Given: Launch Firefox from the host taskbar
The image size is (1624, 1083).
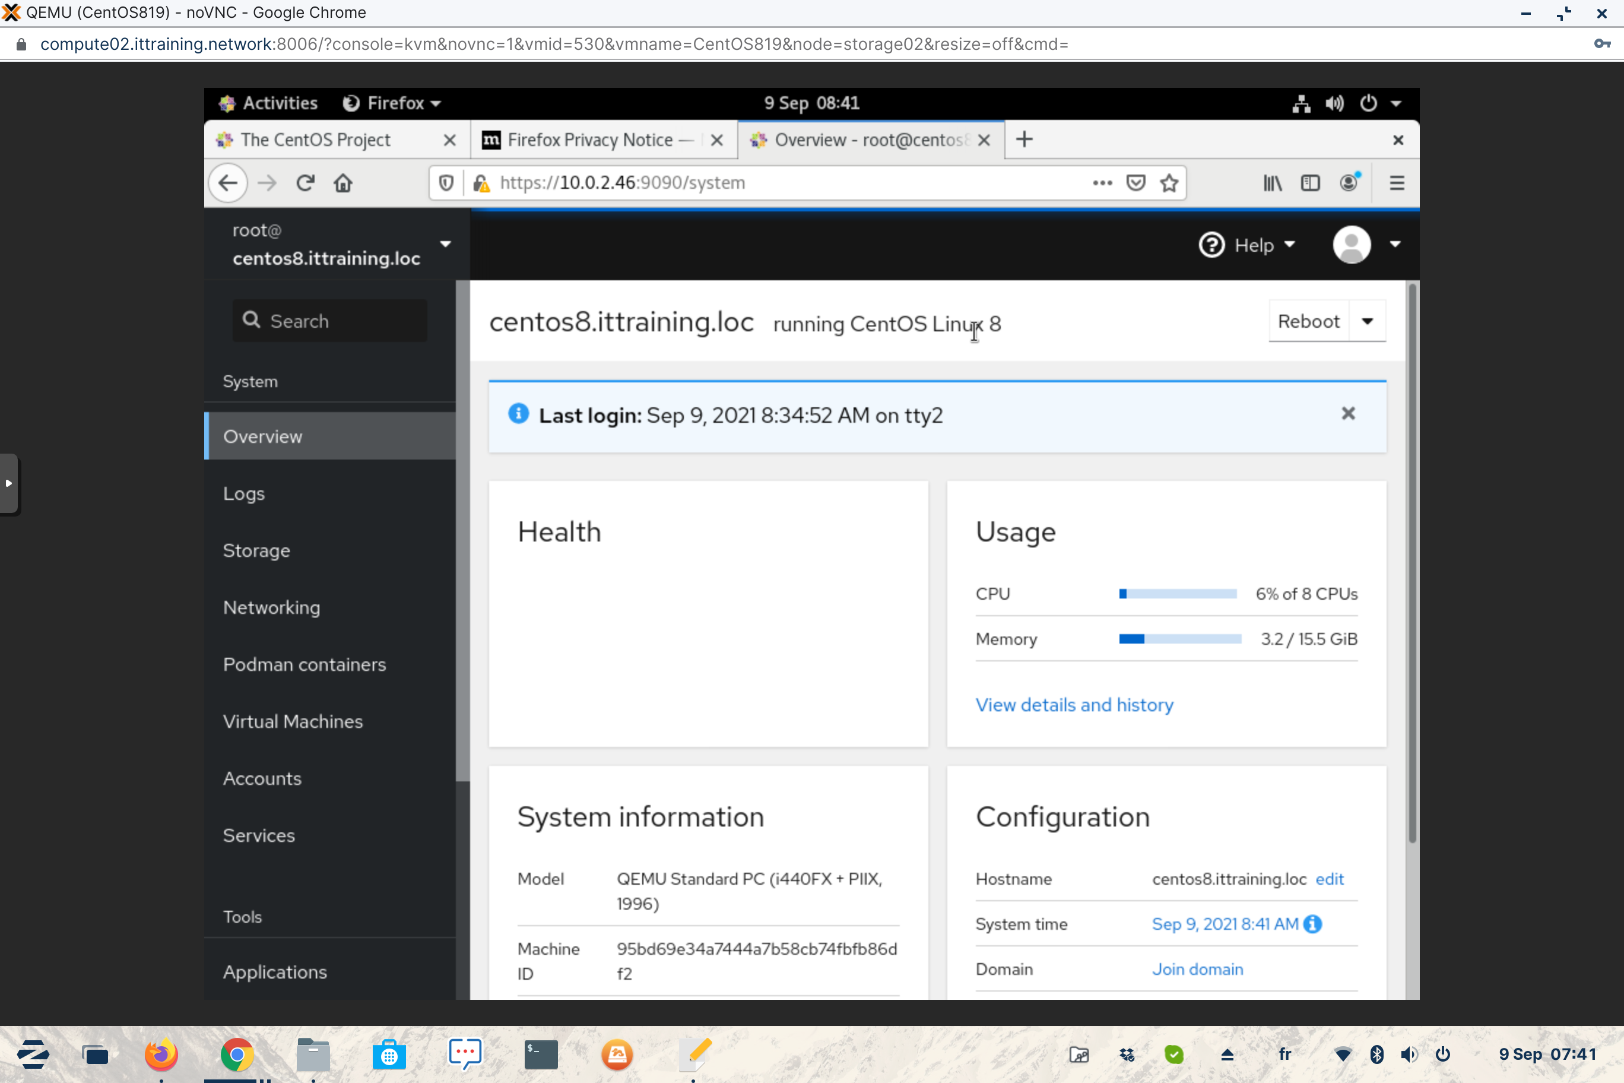Looking at the screenshot, I should [161, 1054].
